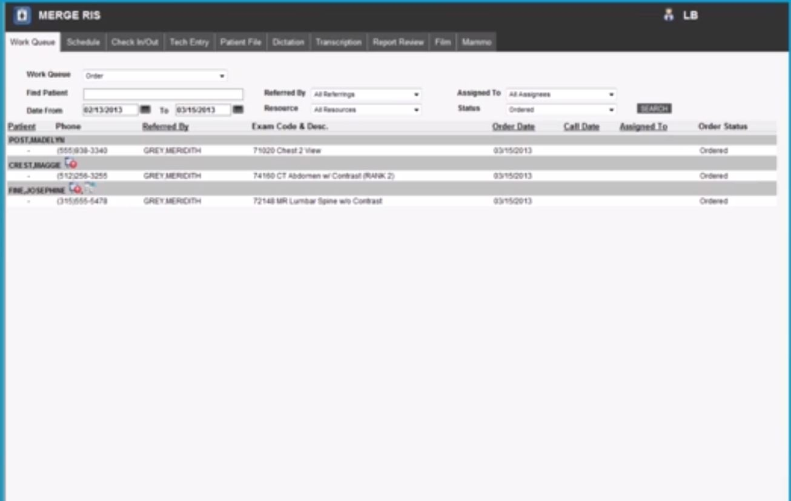791x501 pixels.
Task: Sort by the Referred By column header
Action: point(165,127)
